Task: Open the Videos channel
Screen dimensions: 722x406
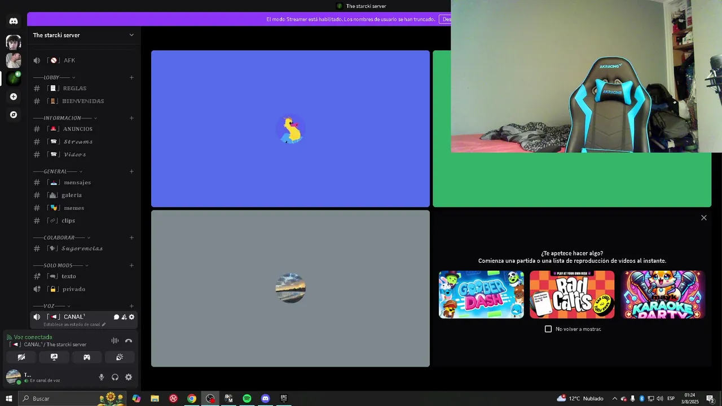Action: point(83,155)
